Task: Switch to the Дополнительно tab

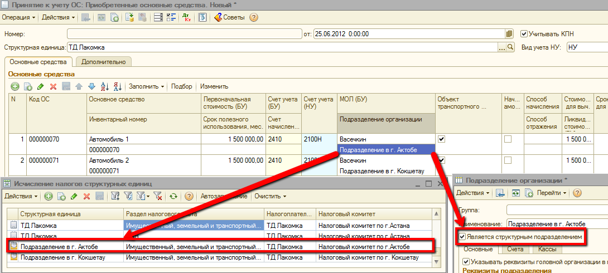Action: point(103,62)
